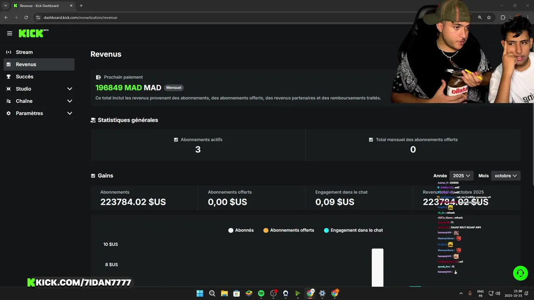The image size is (534, 300).
Task: Open the Mois octobre dropdown
Action: point(506,176)
